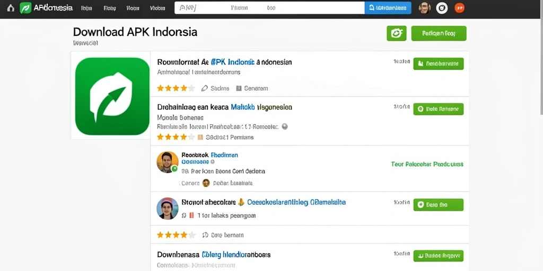
Task: Click the magnifier icon in the blue search button
Action: point(372,7)
